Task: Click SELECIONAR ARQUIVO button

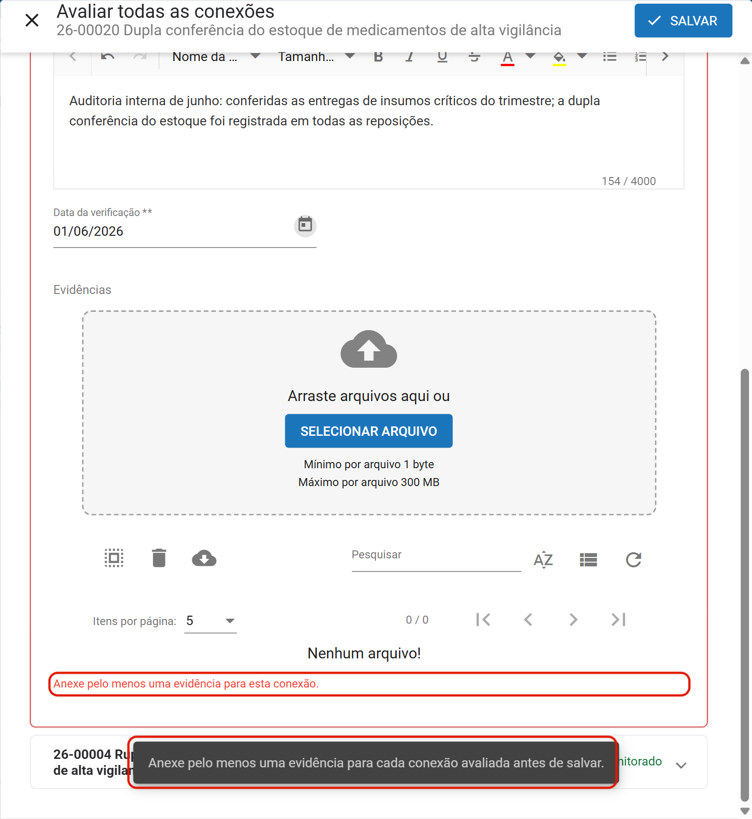Action: (x=368, y=431)
